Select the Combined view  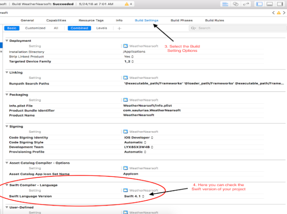click(x=79, y=28)
